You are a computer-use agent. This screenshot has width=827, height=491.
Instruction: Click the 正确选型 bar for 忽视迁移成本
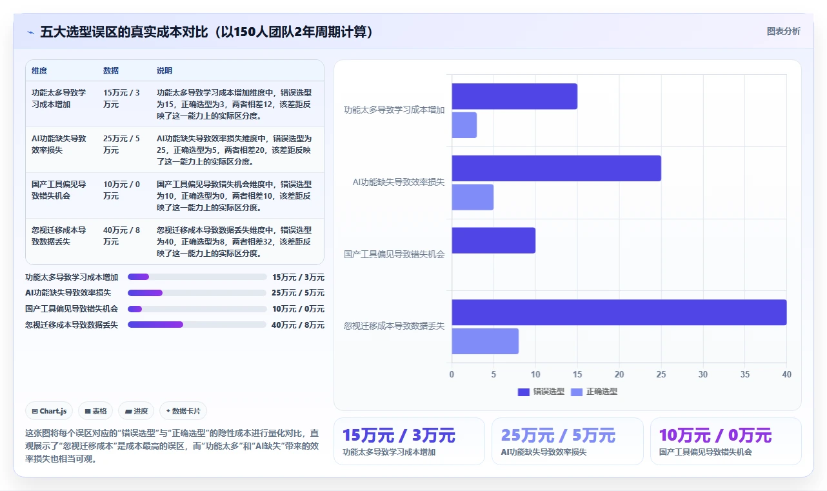(485, 341)
